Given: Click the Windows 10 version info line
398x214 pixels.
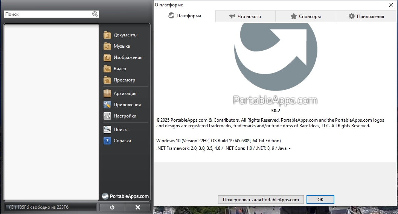Looking at the screenshot, I should point(218,141).
